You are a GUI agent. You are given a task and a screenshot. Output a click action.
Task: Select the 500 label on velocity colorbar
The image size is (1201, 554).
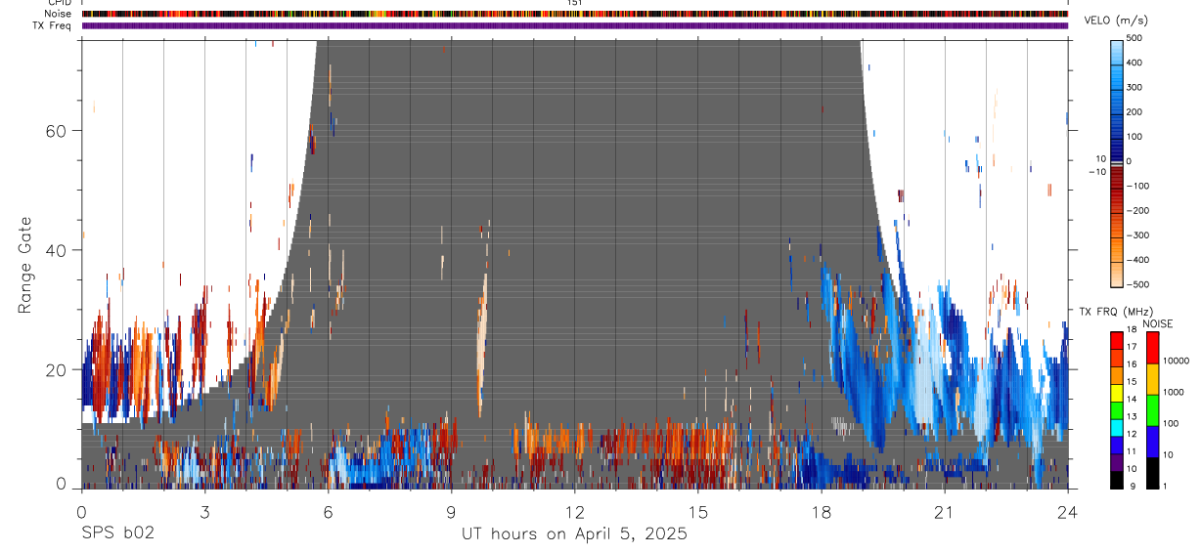pos(1134,38)
